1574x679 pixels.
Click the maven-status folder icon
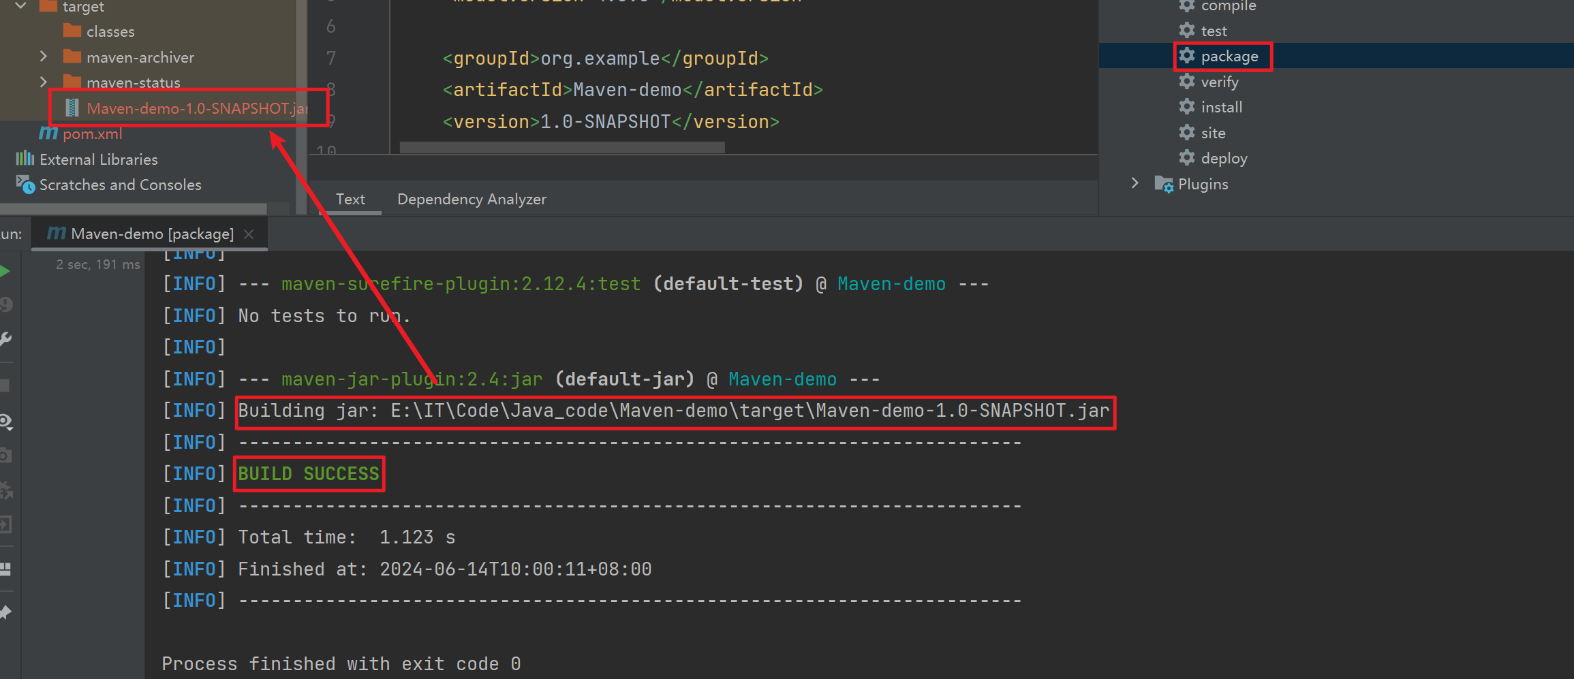72,82
